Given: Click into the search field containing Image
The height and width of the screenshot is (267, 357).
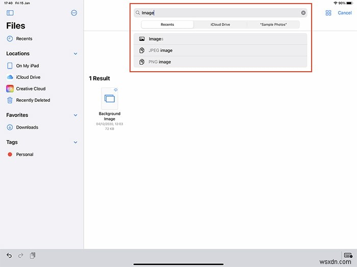Looking at the screenshot, I should coord(220,13).
